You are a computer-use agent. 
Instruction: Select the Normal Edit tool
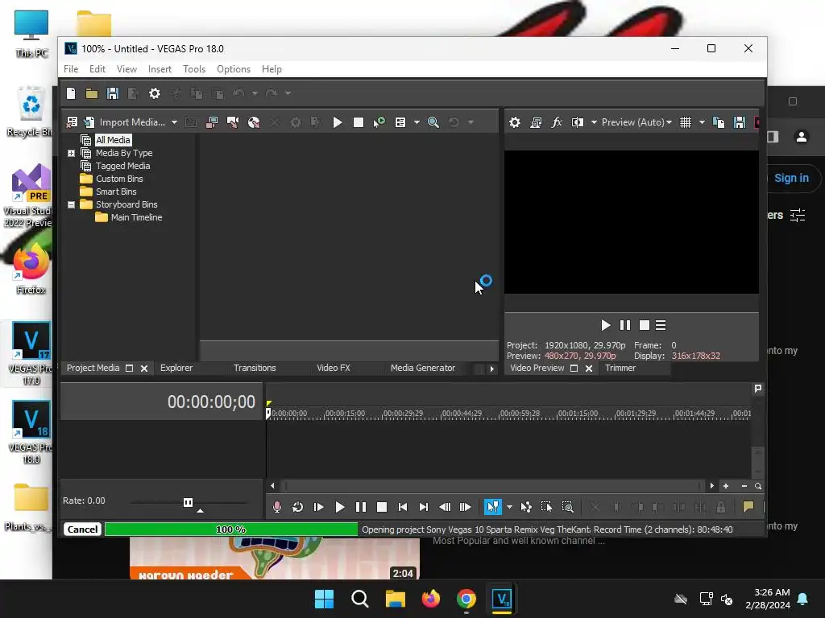pyautogui.click(x=492, y=507)
